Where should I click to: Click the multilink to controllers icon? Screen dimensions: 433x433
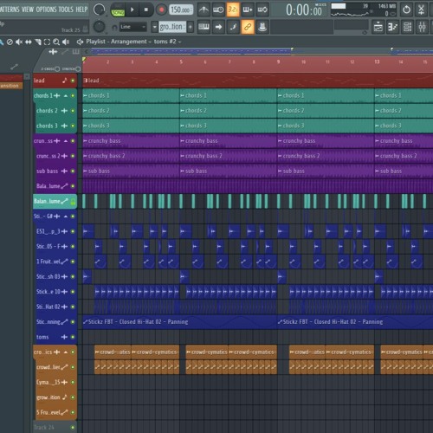(262, 27)
